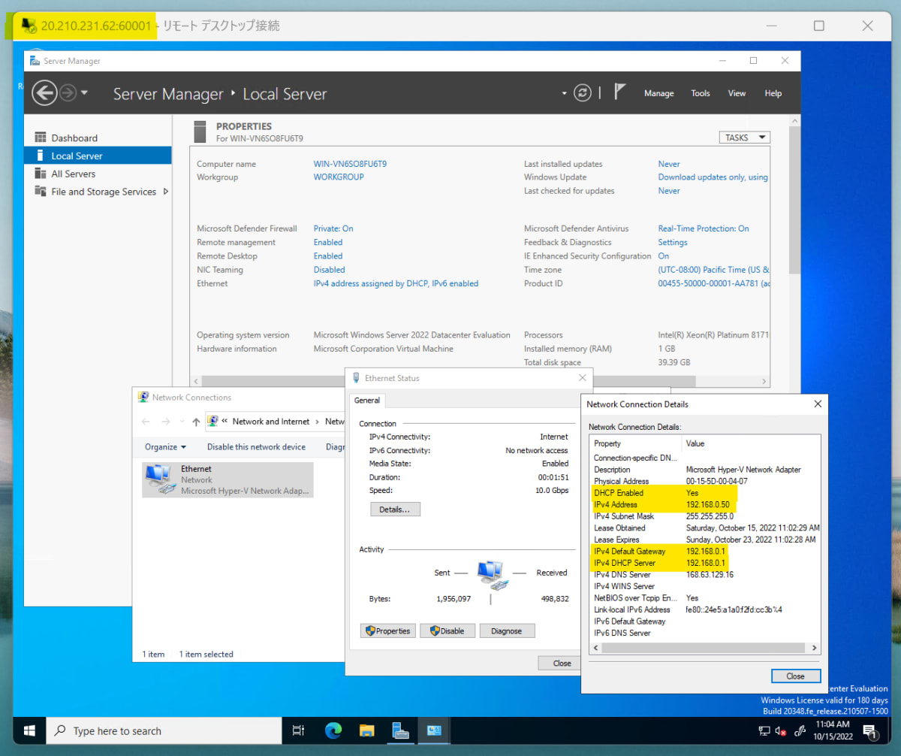Image resolution: width=901 pixels, height=756 pixels.
Task: Click the Dashboard icon in left pane
Action: coord(41,138)
